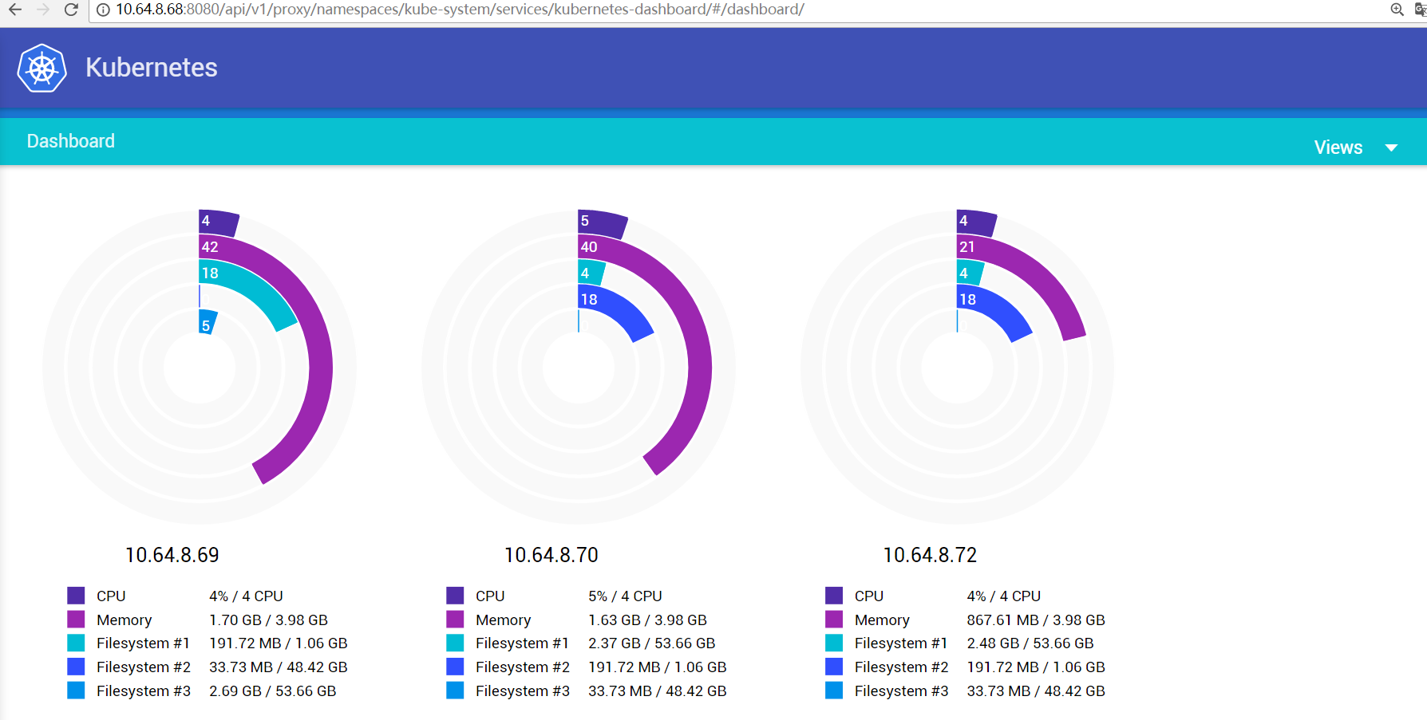Click the value 867.61 MB / 3.98 GB
Screen dimensions: 1427x720
pos(1036,620)
